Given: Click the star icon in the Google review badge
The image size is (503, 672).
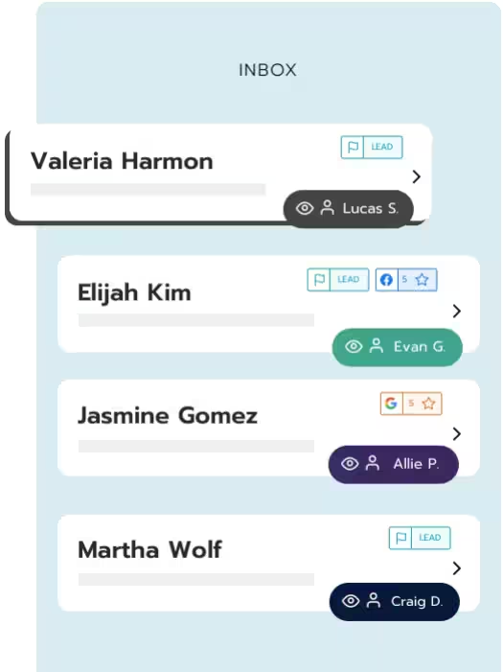Looking at the screenshot, I should (x=428, y=404).
